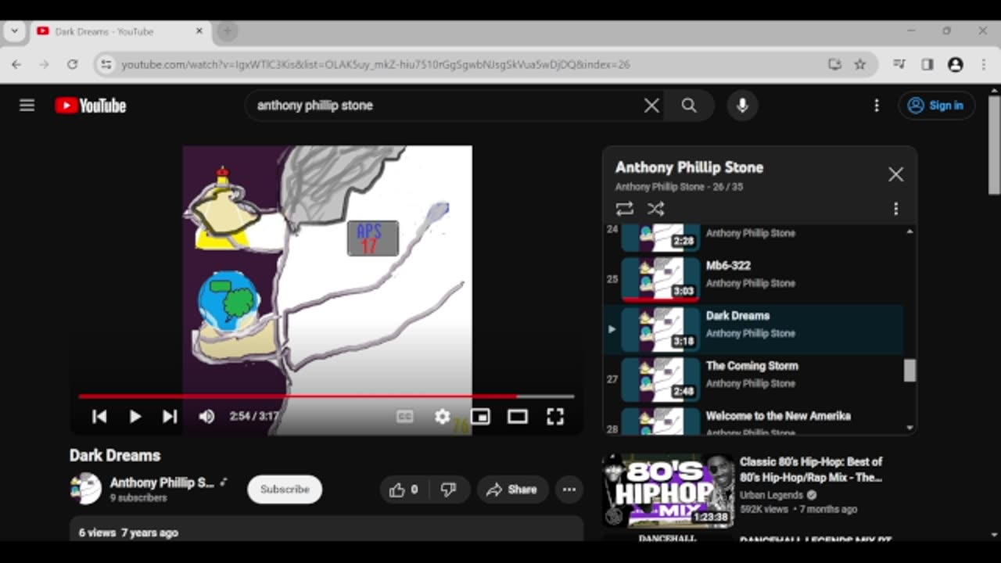Image resolution: width=1001 pixels, height=563 pixels.
Task: Clear the search box text
Action: click(651, 106)
